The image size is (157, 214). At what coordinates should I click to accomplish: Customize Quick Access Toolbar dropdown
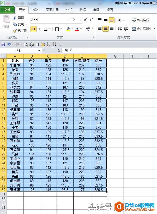click(60, 45)
